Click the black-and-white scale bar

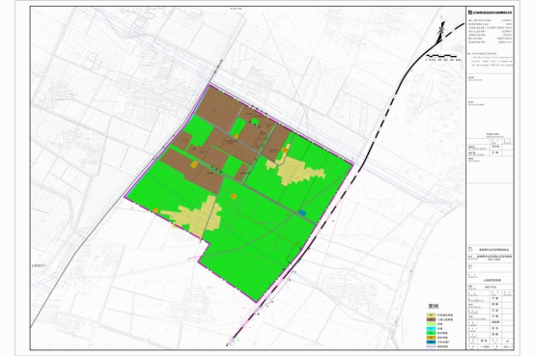pos(441,56)
